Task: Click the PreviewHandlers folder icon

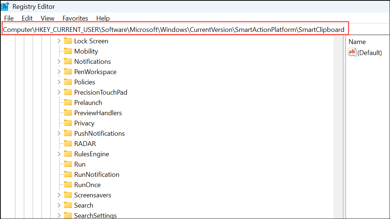Action: coord(68,113)
